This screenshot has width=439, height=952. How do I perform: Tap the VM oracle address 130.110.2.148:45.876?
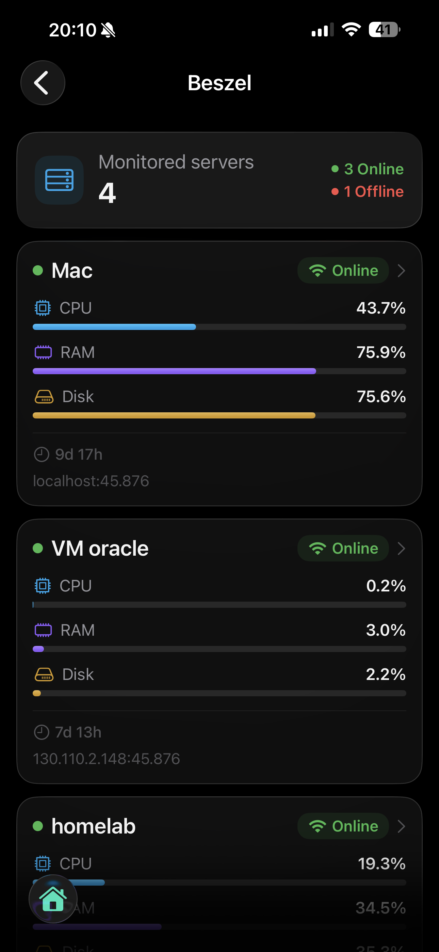click(x=107, y=759)
